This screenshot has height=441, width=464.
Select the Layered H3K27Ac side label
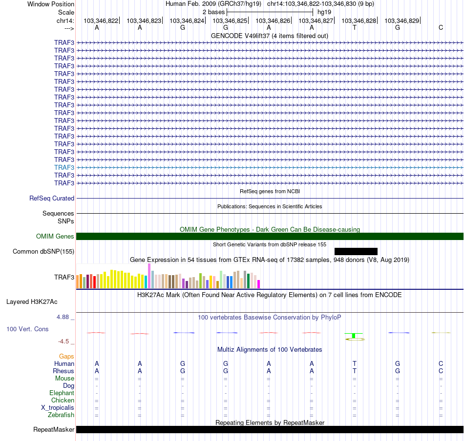(x=32, y=302)
